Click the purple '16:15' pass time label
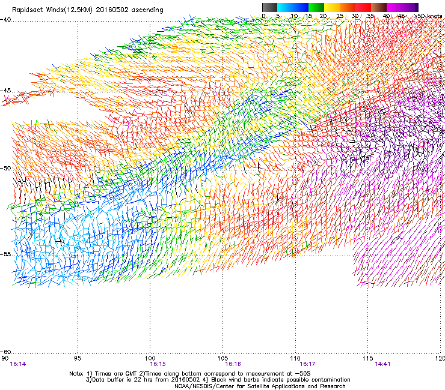Image resolution: width=445 pixels, height=390 pixels. click(158, 364)
